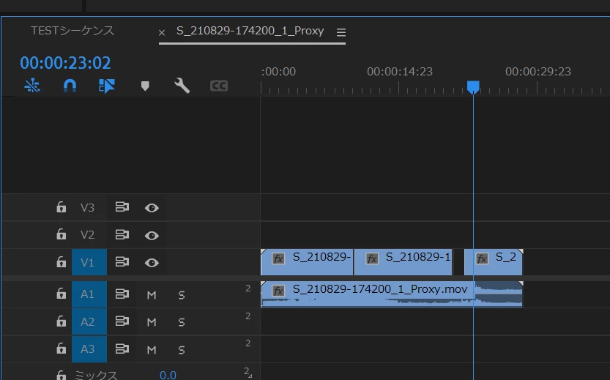Toggle track lock on A2
The width and height of the screenshot is (610, 380).
pyautogui.click(x=61, y=321)
